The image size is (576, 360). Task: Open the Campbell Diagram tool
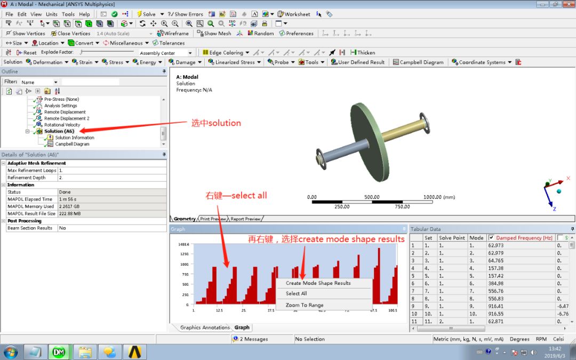419,62
